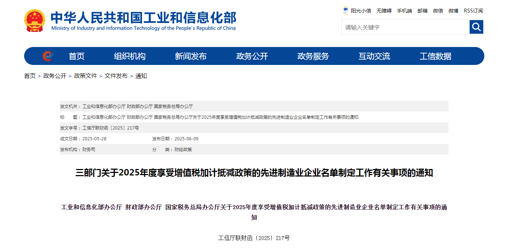Click the gear emblem icon in navigation bar
The image size is (516, 249).
(47, 56)
